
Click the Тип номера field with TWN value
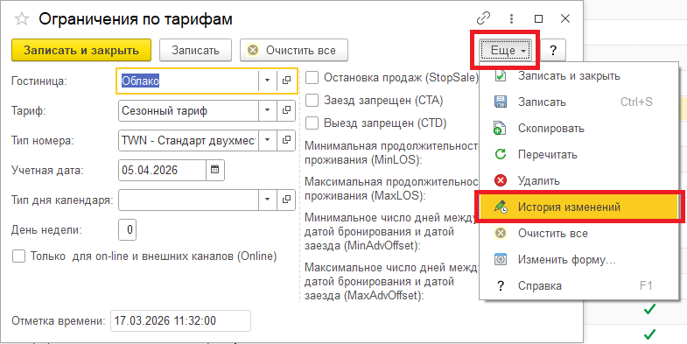(188, 140)
